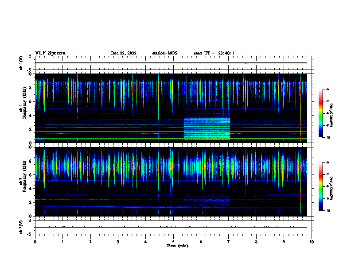Click time axis tick label "10"
This screenshot has height=271, width=351.
click(x=312, y=242)
